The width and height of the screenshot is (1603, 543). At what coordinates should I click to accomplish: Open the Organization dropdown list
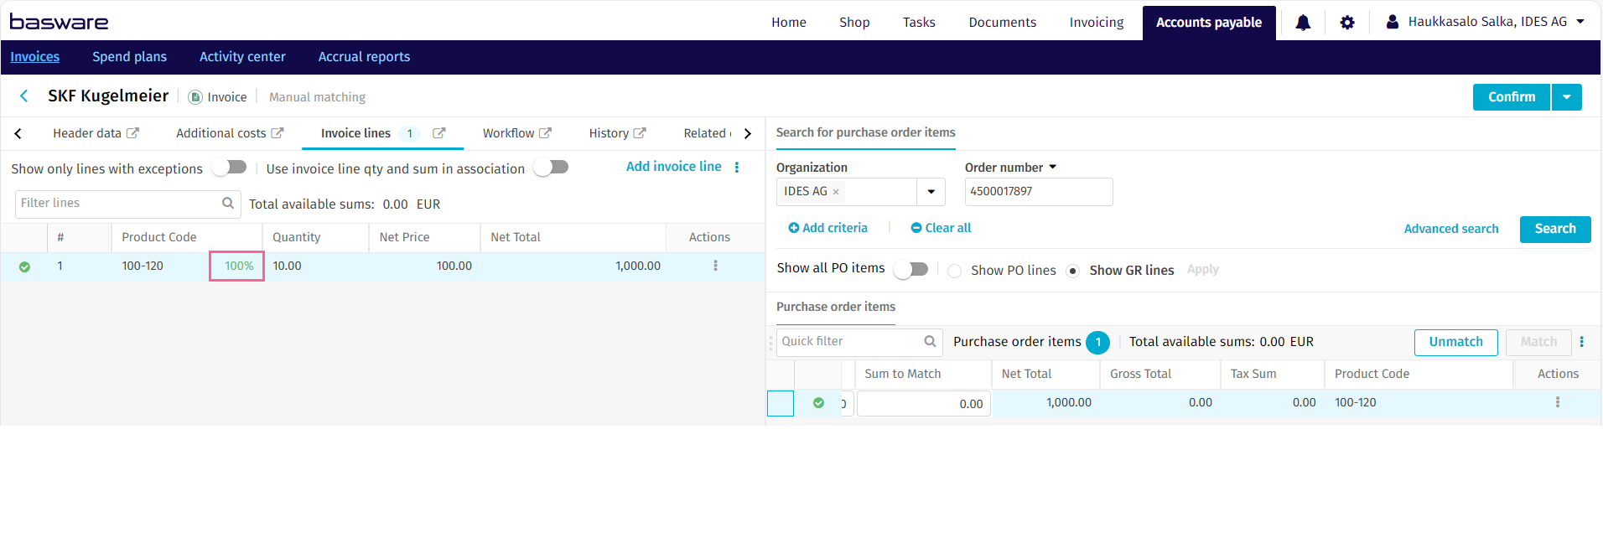931,192
